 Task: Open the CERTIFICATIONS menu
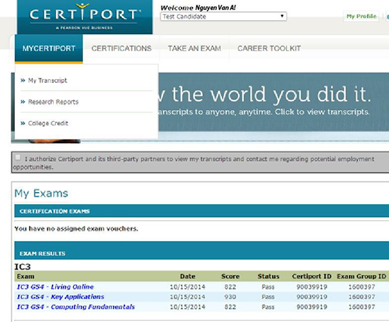[x=121, y=48]
